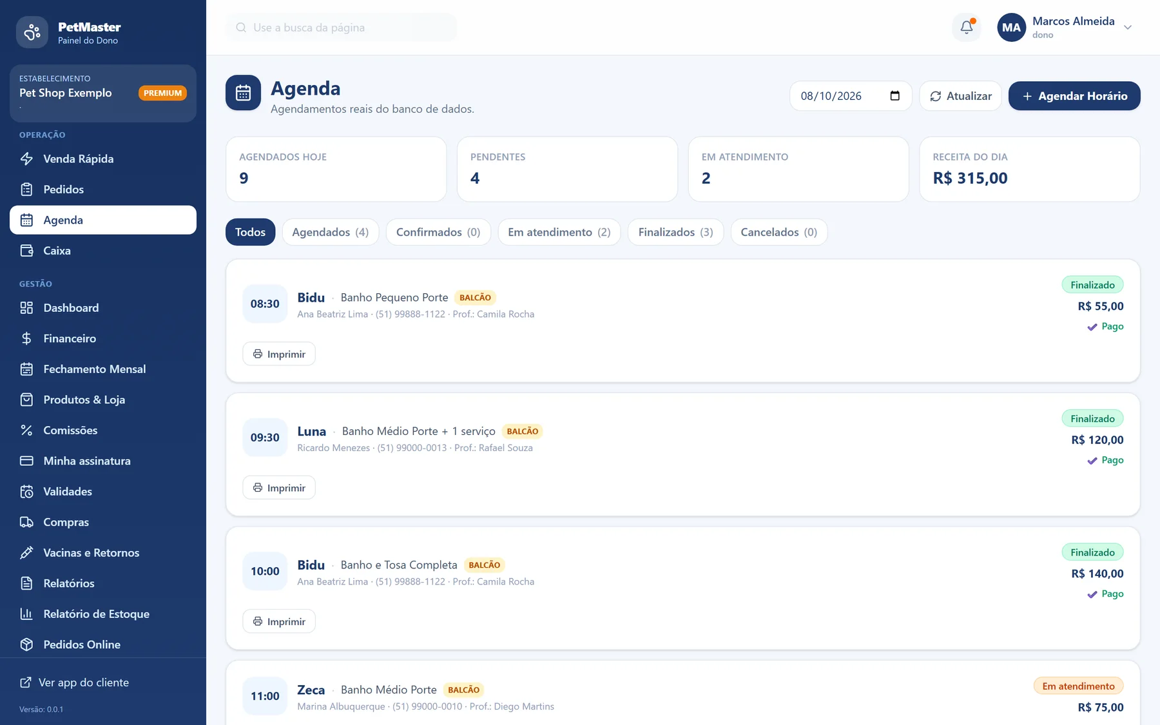This screenshot has height=725, width=1160.
Task: Open Pedidos clipboard icon in sidebar
Action: coord(26,189)
